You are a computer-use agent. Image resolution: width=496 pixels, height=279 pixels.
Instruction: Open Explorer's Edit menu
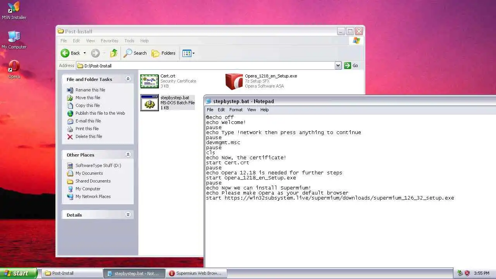[x=76, y=41]
